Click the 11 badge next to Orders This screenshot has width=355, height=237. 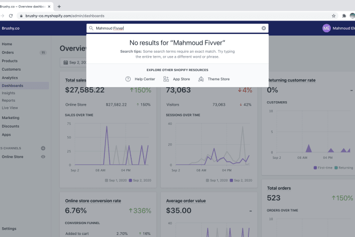(x=43, y=53)
